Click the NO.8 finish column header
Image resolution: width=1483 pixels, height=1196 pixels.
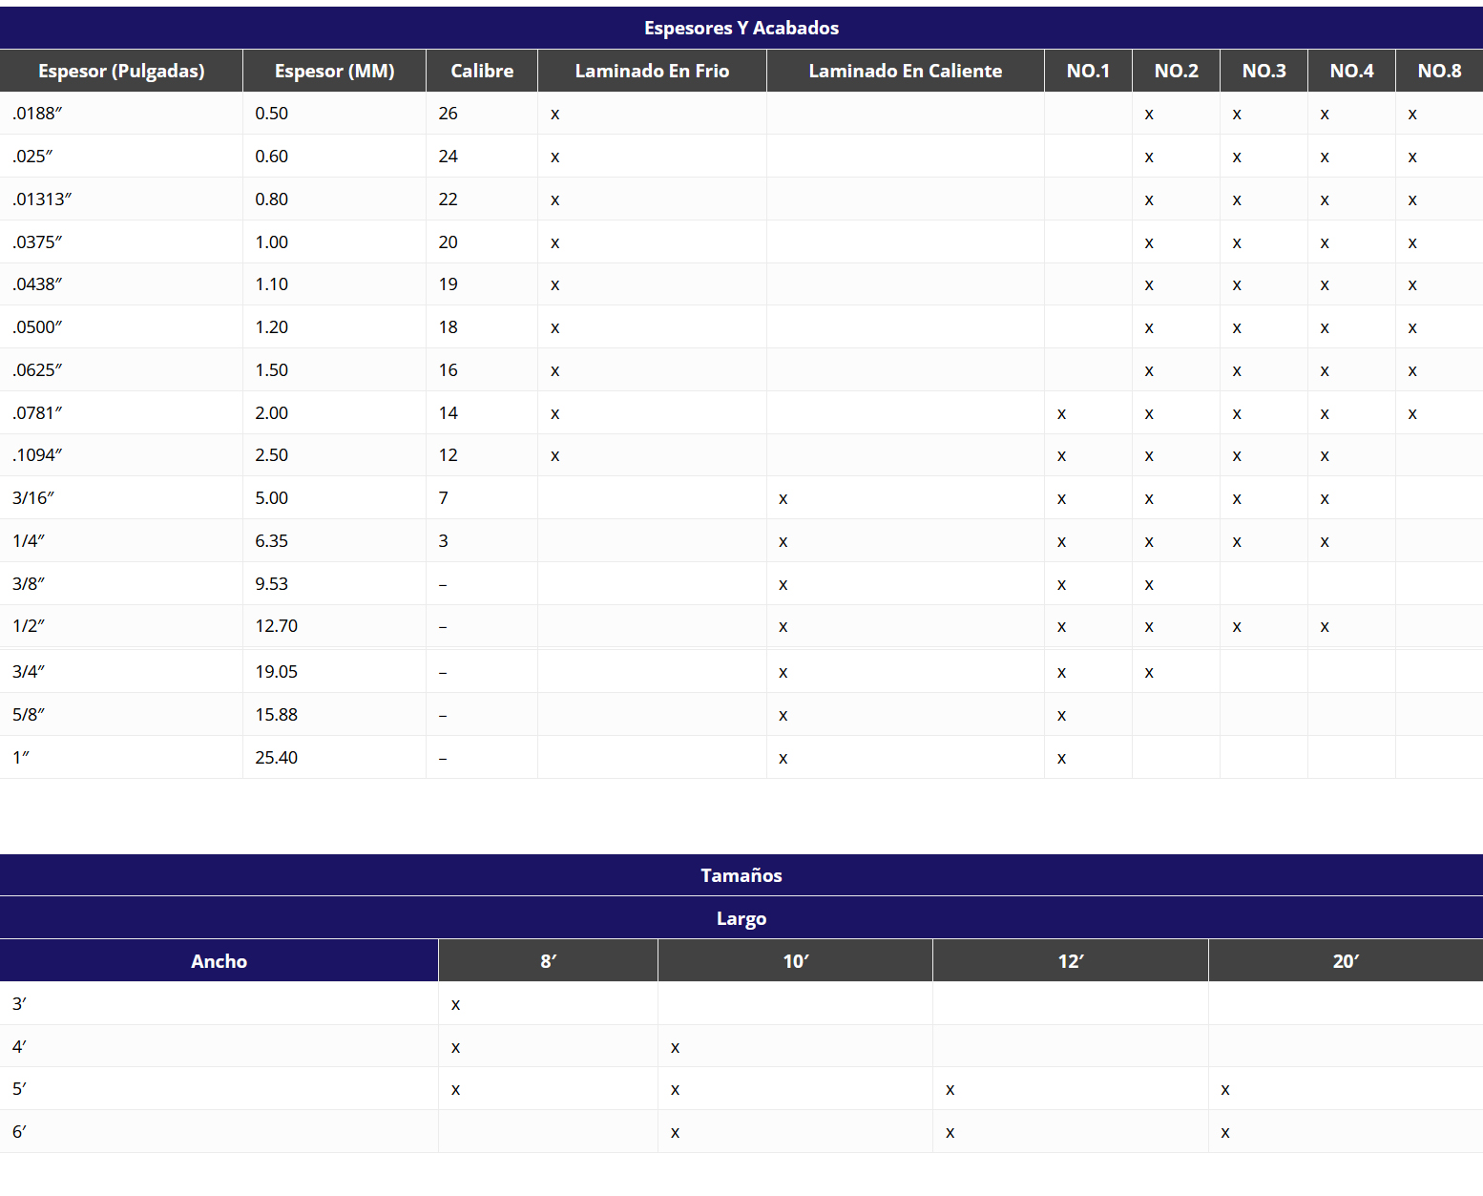pyautogui.click(x=1439, y=72)
